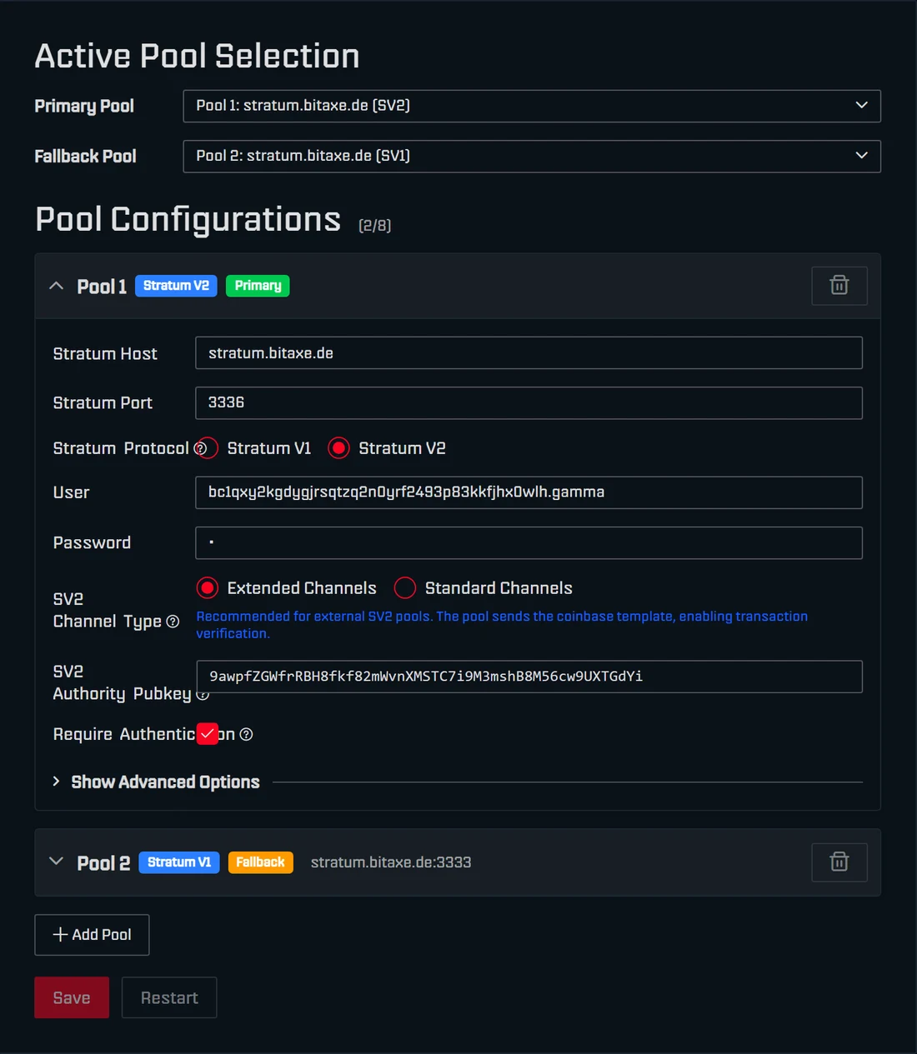The width and height of the screenshot is (917, 1054).
Task: Delete Pool 1 with its trash icon
Action: [x=839, y=286]
